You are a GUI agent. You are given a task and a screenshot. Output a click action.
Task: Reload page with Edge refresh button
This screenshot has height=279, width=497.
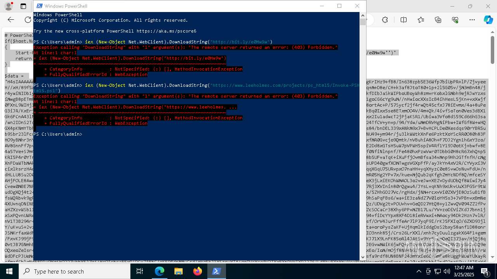(x=28, y=20)
